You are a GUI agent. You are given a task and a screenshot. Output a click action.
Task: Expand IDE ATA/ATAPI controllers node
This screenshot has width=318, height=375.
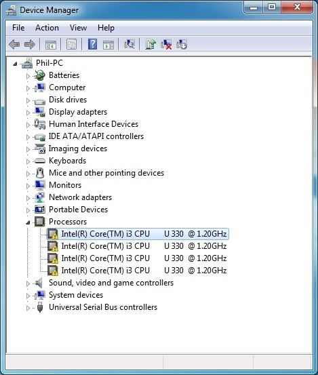point(28,137)
